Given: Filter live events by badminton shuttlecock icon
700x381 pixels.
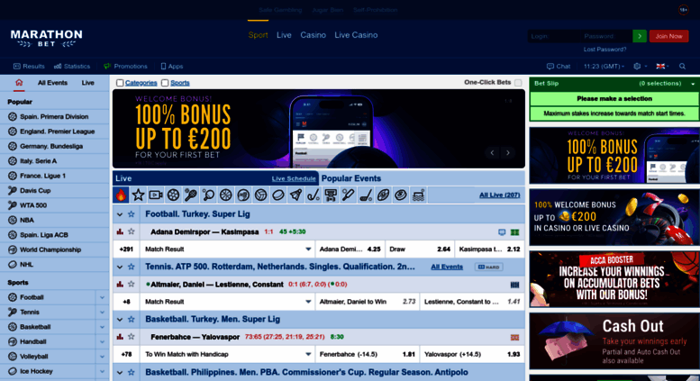Looking at the screenshot, I should (295, 195).
